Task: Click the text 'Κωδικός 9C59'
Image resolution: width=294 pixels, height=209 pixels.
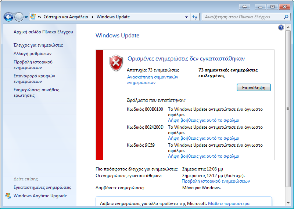Action: [x=141, y=145]
